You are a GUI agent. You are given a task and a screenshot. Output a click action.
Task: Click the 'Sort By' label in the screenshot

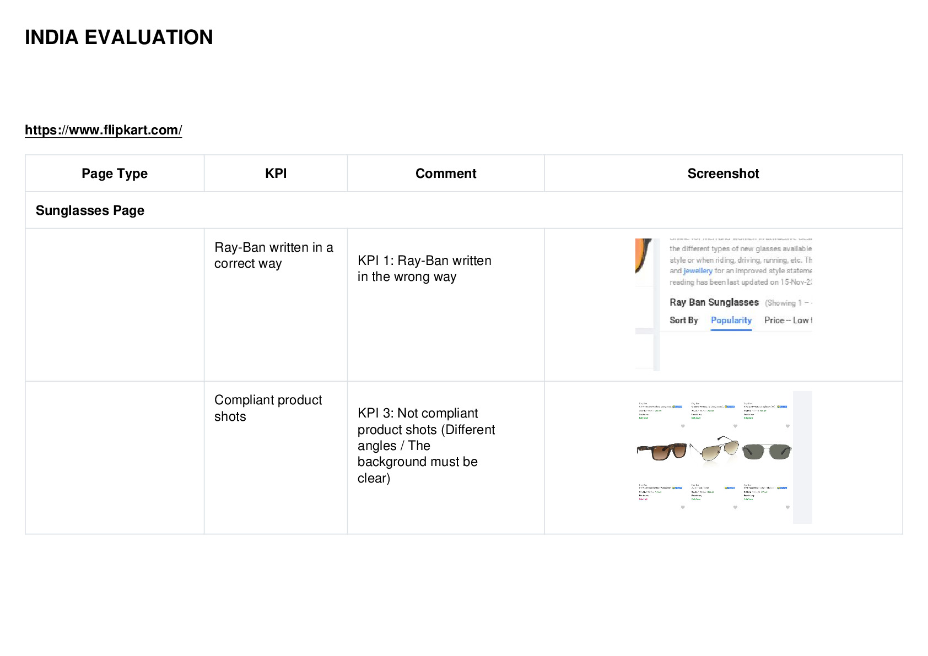[x=684, y=321]
